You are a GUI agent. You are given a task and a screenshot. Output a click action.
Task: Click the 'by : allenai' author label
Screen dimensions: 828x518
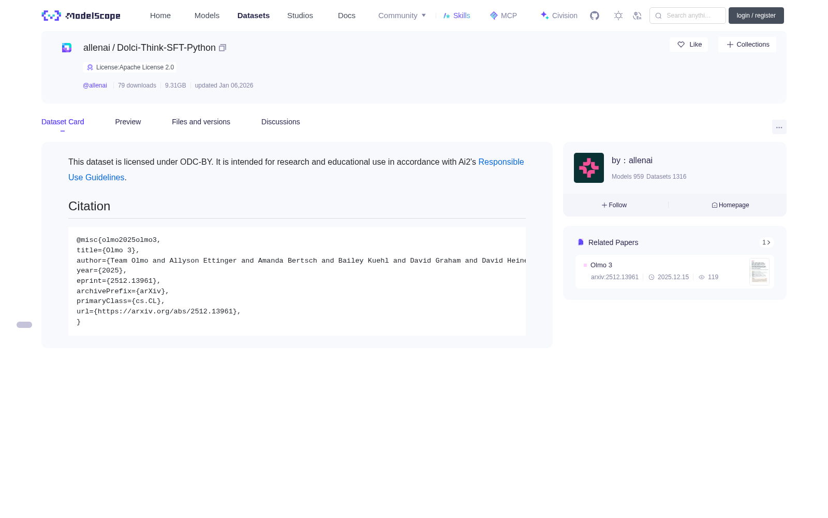(632, 161)
